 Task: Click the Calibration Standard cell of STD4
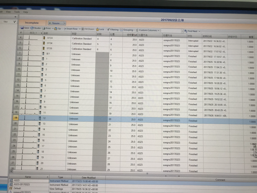83,44
